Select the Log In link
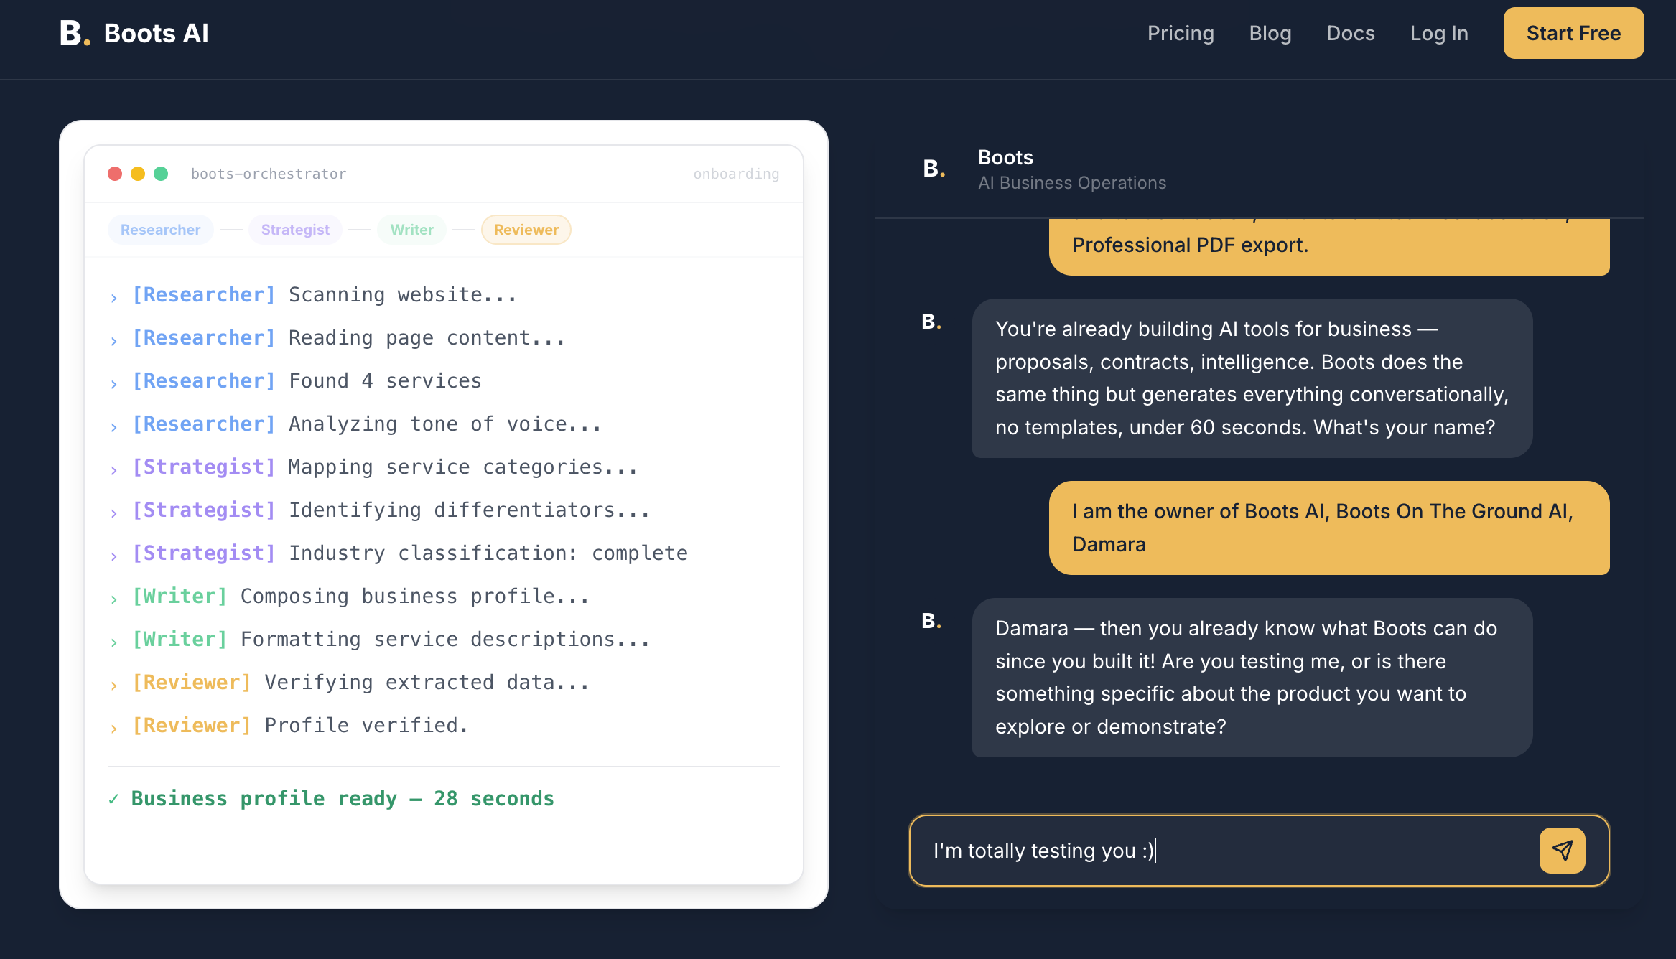1676x959 pixels. pos(1438,33)
